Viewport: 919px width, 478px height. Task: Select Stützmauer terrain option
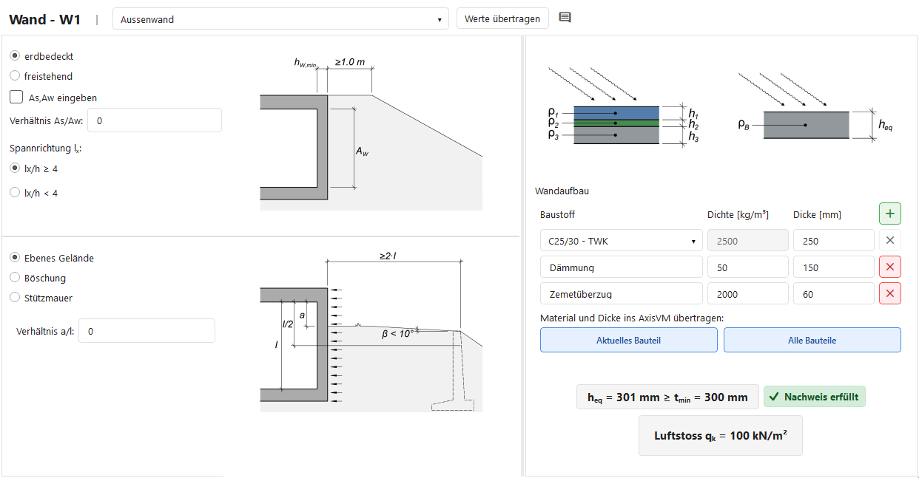[x=15, y=298]
